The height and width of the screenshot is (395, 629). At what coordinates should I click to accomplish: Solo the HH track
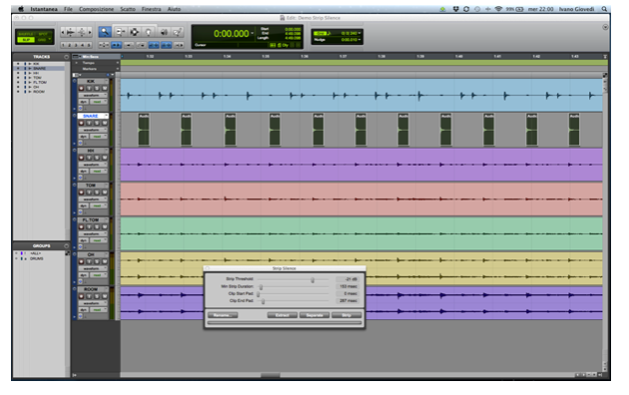97,158
